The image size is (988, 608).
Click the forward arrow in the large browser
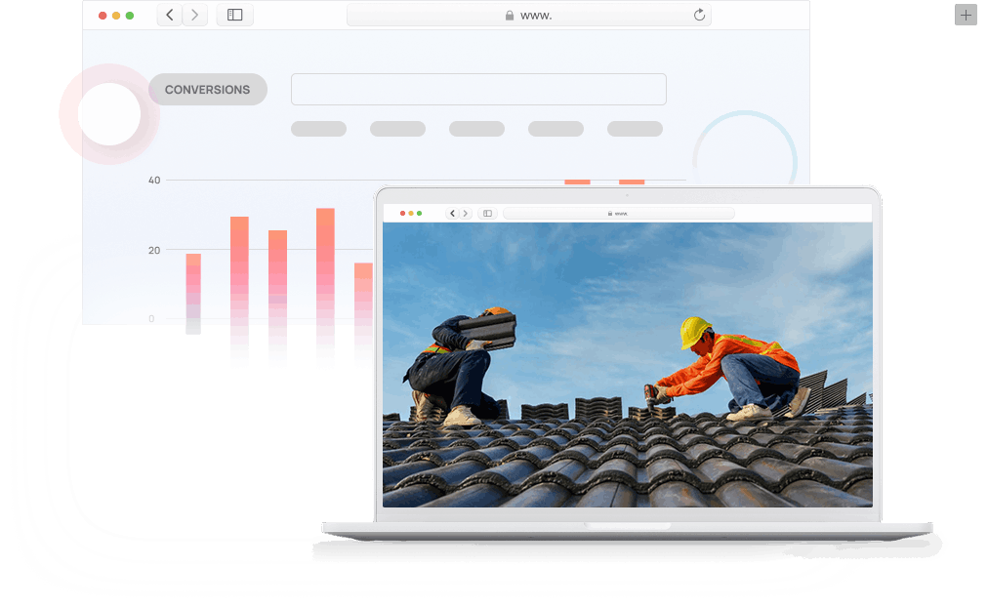(x=195, y=15)
